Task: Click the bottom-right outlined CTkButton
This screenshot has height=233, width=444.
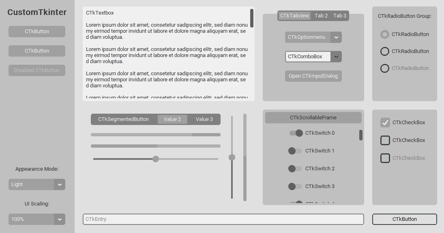Action: click(x=405, y=219)
